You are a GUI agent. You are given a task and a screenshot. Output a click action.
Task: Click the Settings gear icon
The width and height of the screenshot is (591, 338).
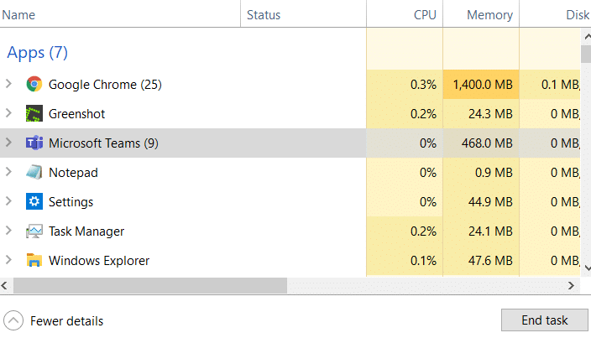[34, 201]
